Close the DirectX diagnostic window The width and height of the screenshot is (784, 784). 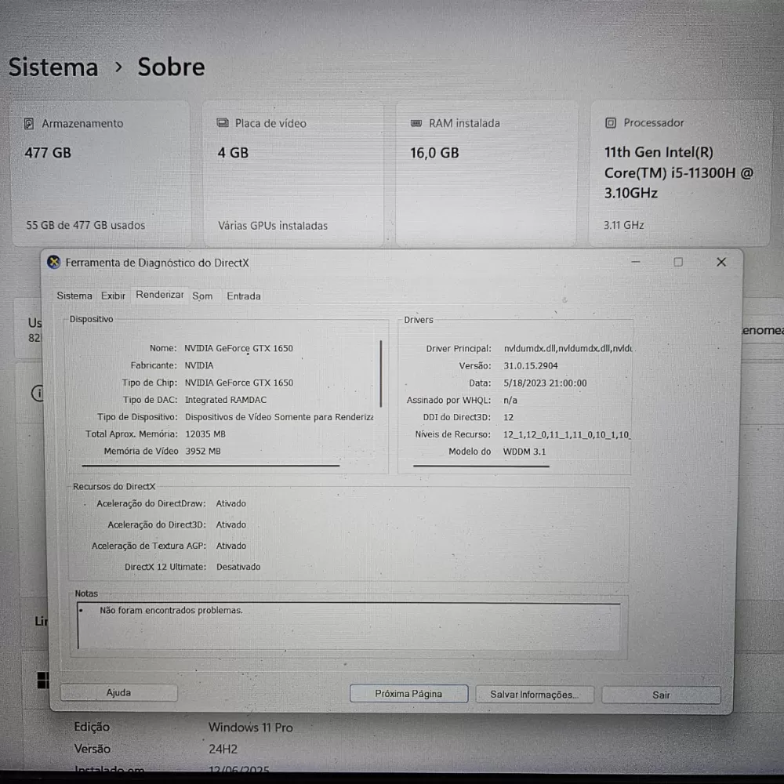[x=721, y=262]
